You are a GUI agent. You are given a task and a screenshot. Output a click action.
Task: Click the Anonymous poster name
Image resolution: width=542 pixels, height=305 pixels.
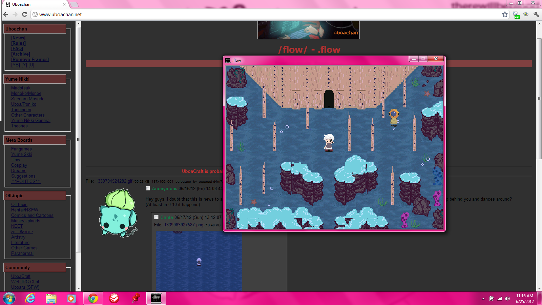(164, 189)
